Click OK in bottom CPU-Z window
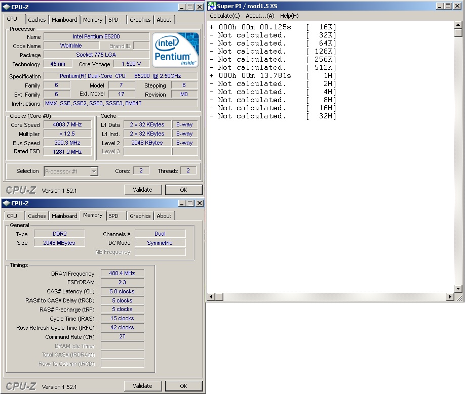465x394 pixels. click(183, 386)
